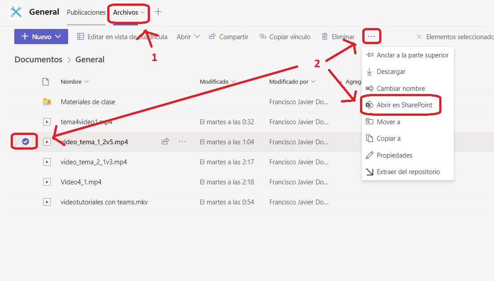Open Vídeo4_1.mp4 file
The image size is (494, 281).
[x=81, y=182]
